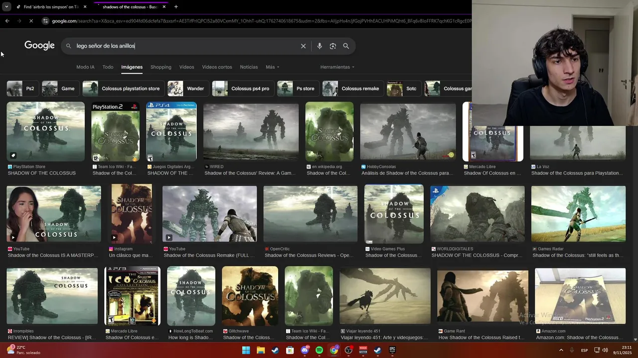Open the Irrompibles review image result

click(52, 296)
